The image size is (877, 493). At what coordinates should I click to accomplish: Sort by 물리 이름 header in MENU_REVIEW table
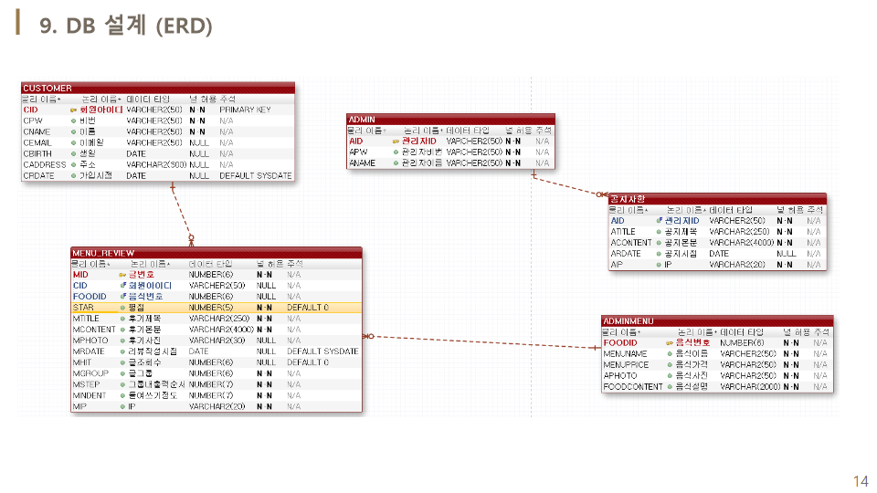pos(90,264)
